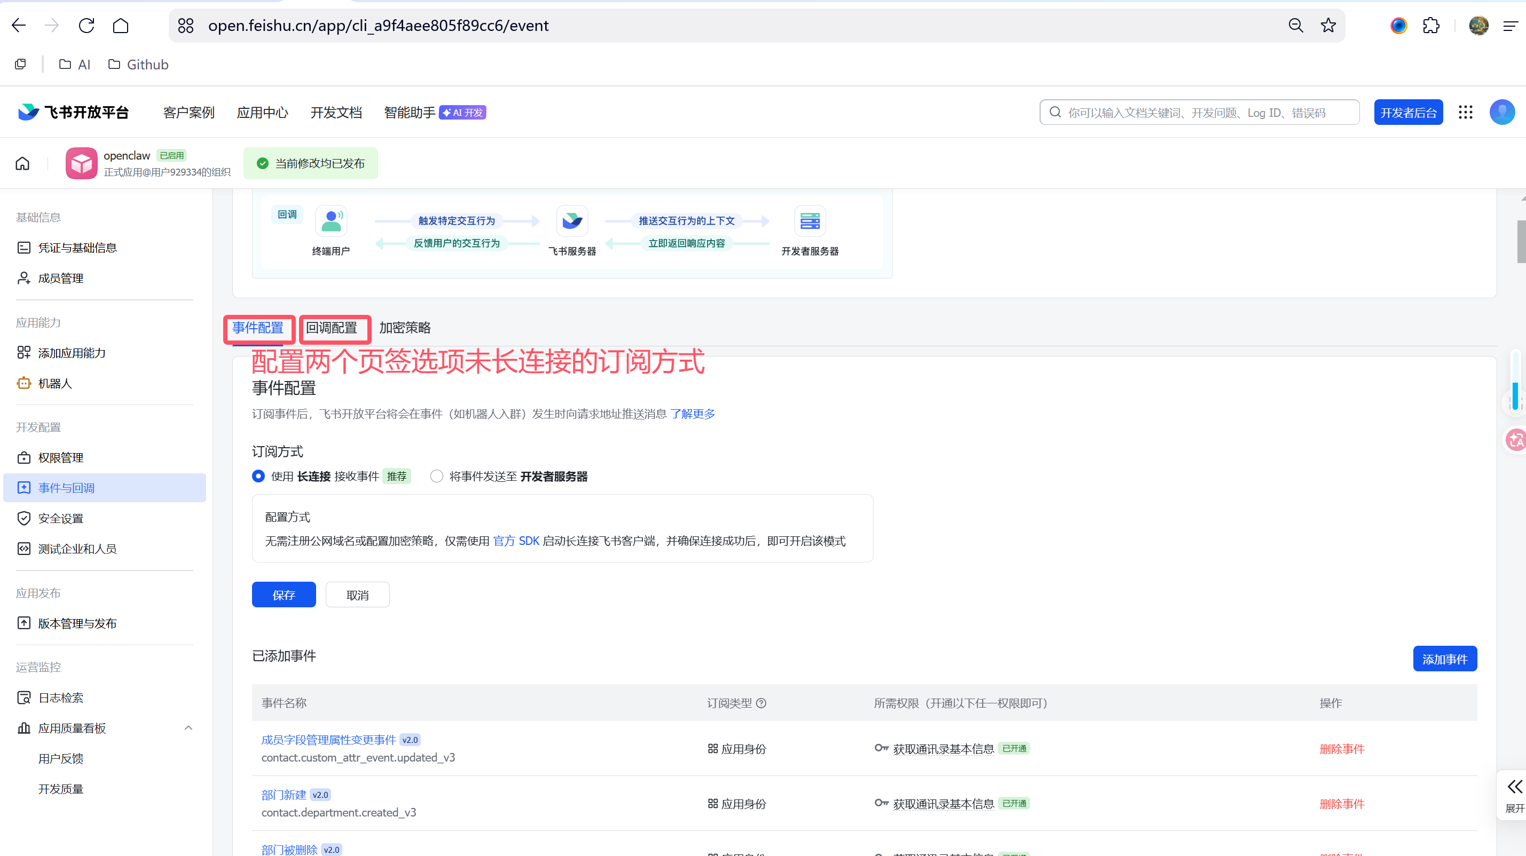This screenshot has height=856, width=1526.
Task: Open the 官方 SDK link
Action: click(x=516, y=541)
